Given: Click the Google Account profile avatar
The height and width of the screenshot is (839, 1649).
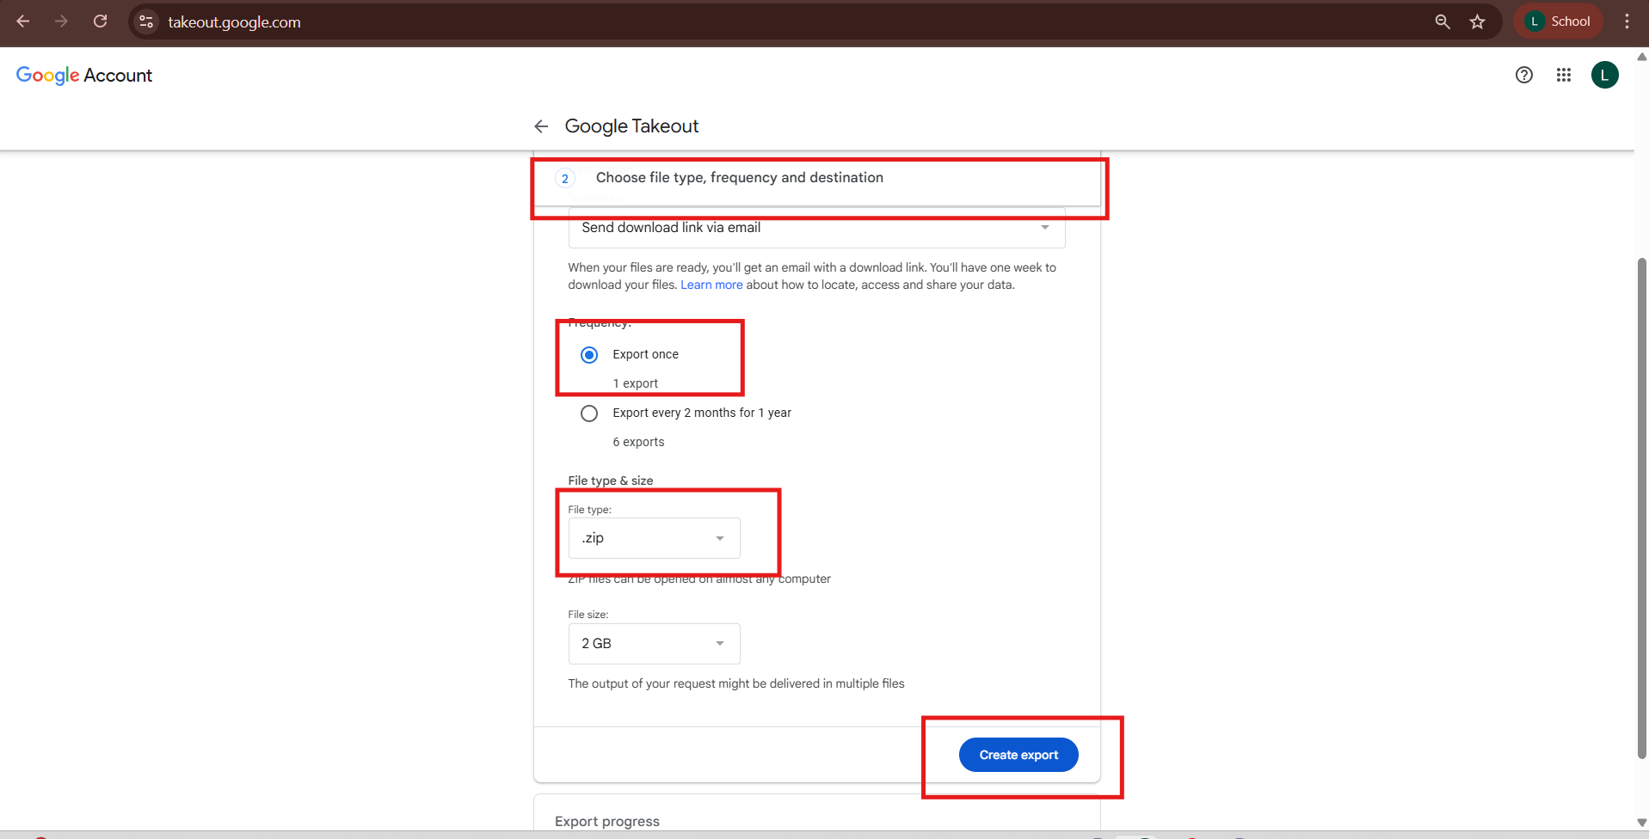Looking at the screenshot, I should click(1605, 75).
